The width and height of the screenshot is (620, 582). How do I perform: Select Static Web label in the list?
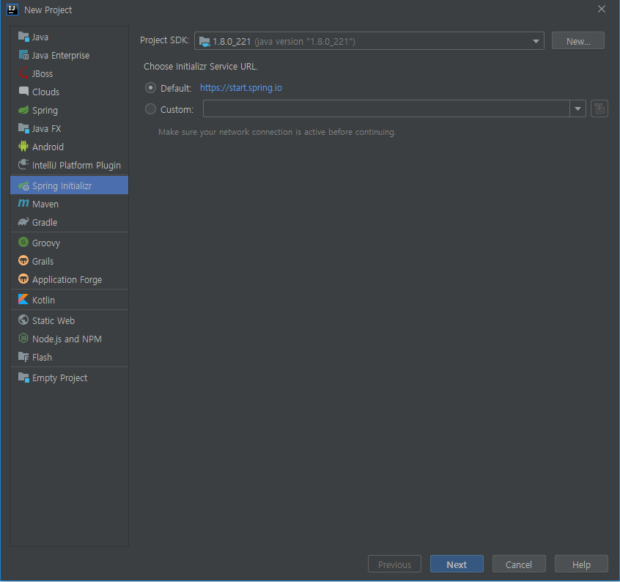[53, 320]
